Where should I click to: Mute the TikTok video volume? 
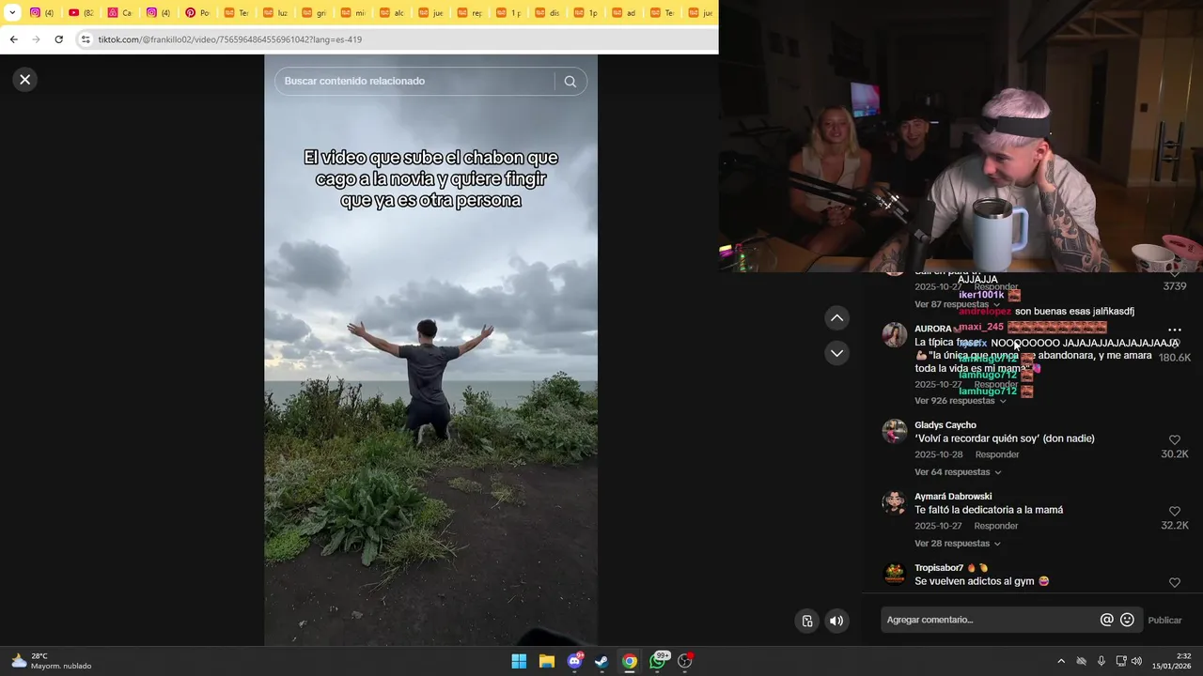836,621
